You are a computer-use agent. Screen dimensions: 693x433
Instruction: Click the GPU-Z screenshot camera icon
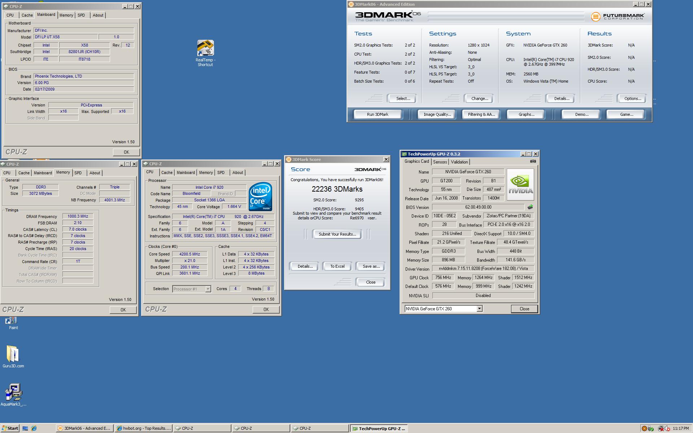point(533,161)
